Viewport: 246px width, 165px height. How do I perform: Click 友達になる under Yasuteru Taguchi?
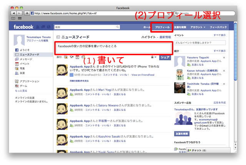[x=198, y=64]
